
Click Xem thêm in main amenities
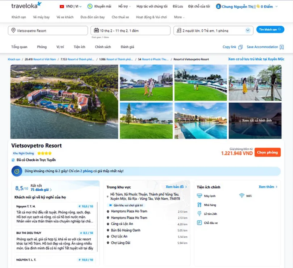268,187
